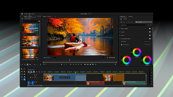Click the Highlights luminance slider

142,60
